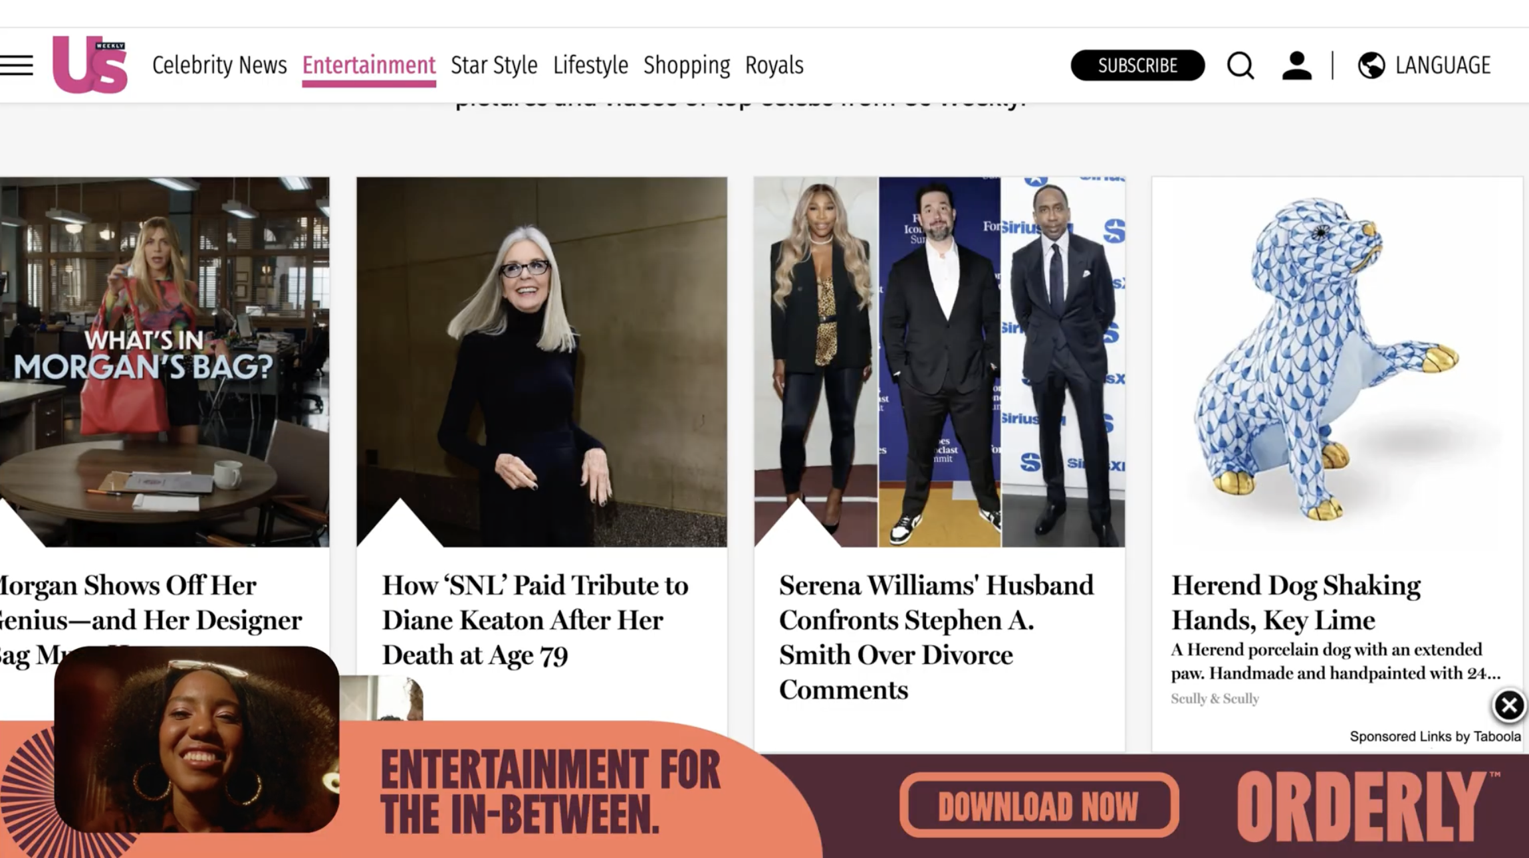
Task: Click the SUBSCRIBE button
Action: (1137, 65)
